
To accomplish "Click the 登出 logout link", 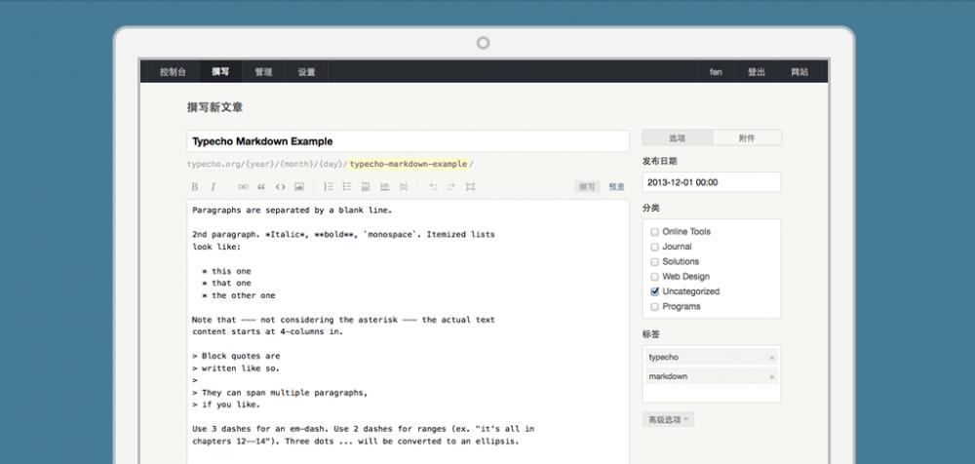I will 757,72.
